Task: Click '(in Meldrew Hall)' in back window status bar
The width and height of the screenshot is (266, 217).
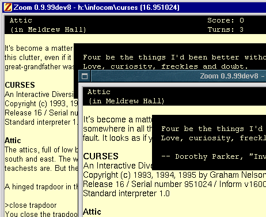Action: coord(48,29)
